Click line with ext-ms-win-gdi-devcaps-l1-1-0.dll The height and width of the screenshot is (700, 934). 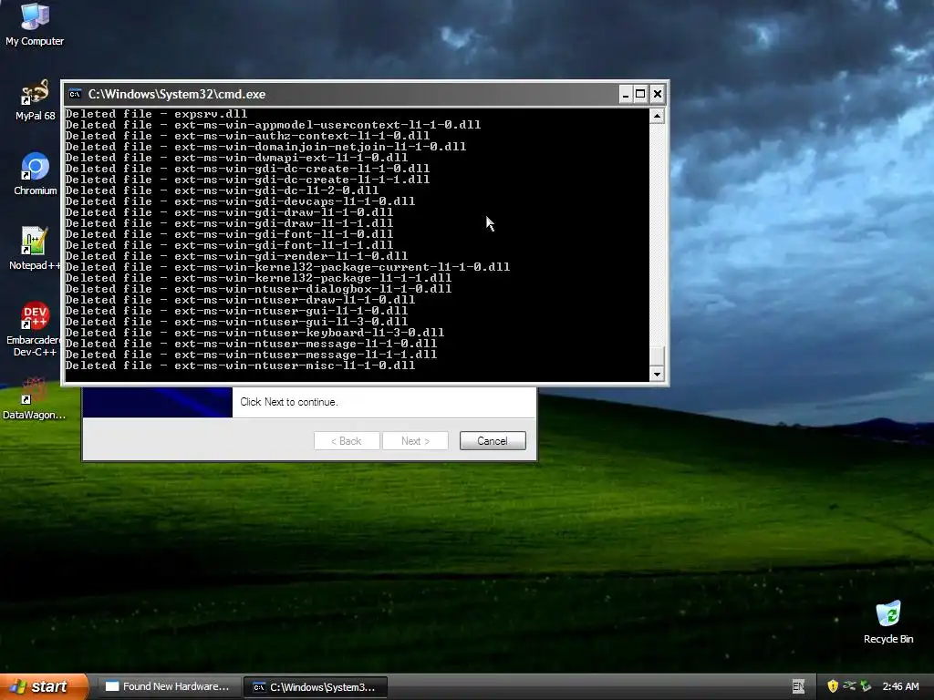tap(240, 201)
